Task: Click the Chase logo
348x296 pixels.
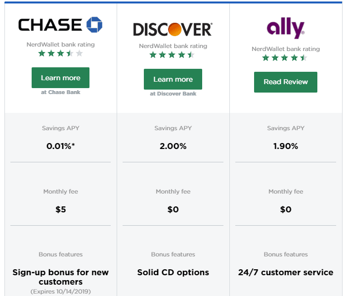Action: click(60, 25)
